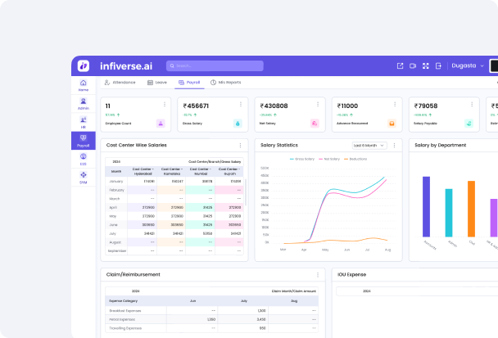Screen dimensions: 498x338
Task: Toggle Deductions legend in chart
Action: pyautogui.click(x=355, y=159)
